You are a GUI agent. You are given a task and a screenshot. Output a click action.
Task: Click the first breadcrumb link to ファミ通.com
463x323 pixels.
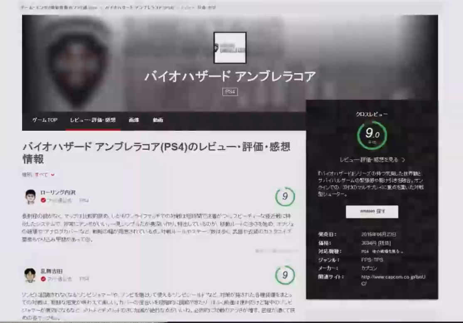(x=59, y=7)
